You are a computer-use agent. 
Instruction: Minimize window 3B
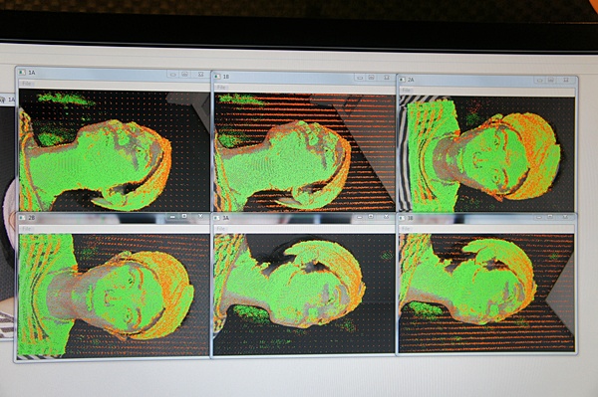point(539,217)
